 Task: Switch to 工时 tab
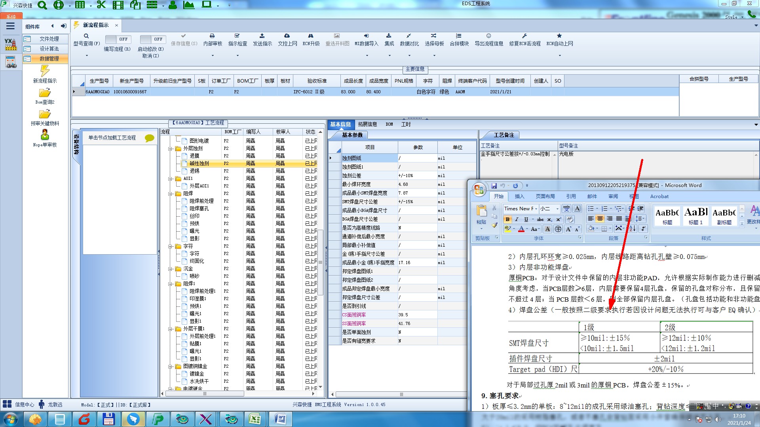click(x=406, y=124)
